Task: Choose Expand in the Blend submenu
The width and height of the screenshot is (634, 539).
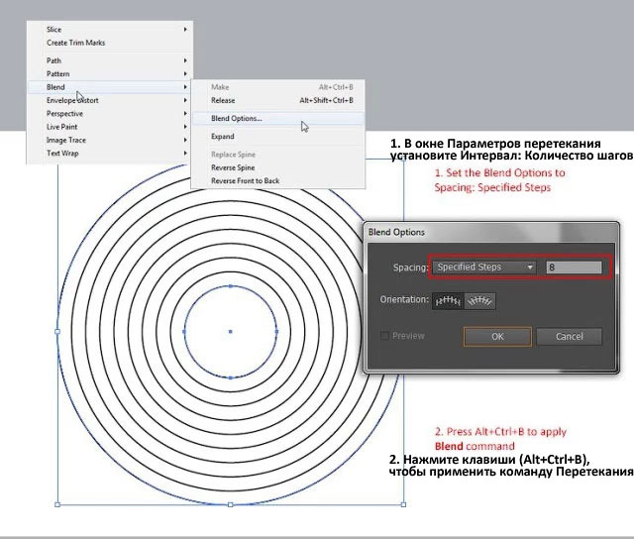Action: pos(278,137)
